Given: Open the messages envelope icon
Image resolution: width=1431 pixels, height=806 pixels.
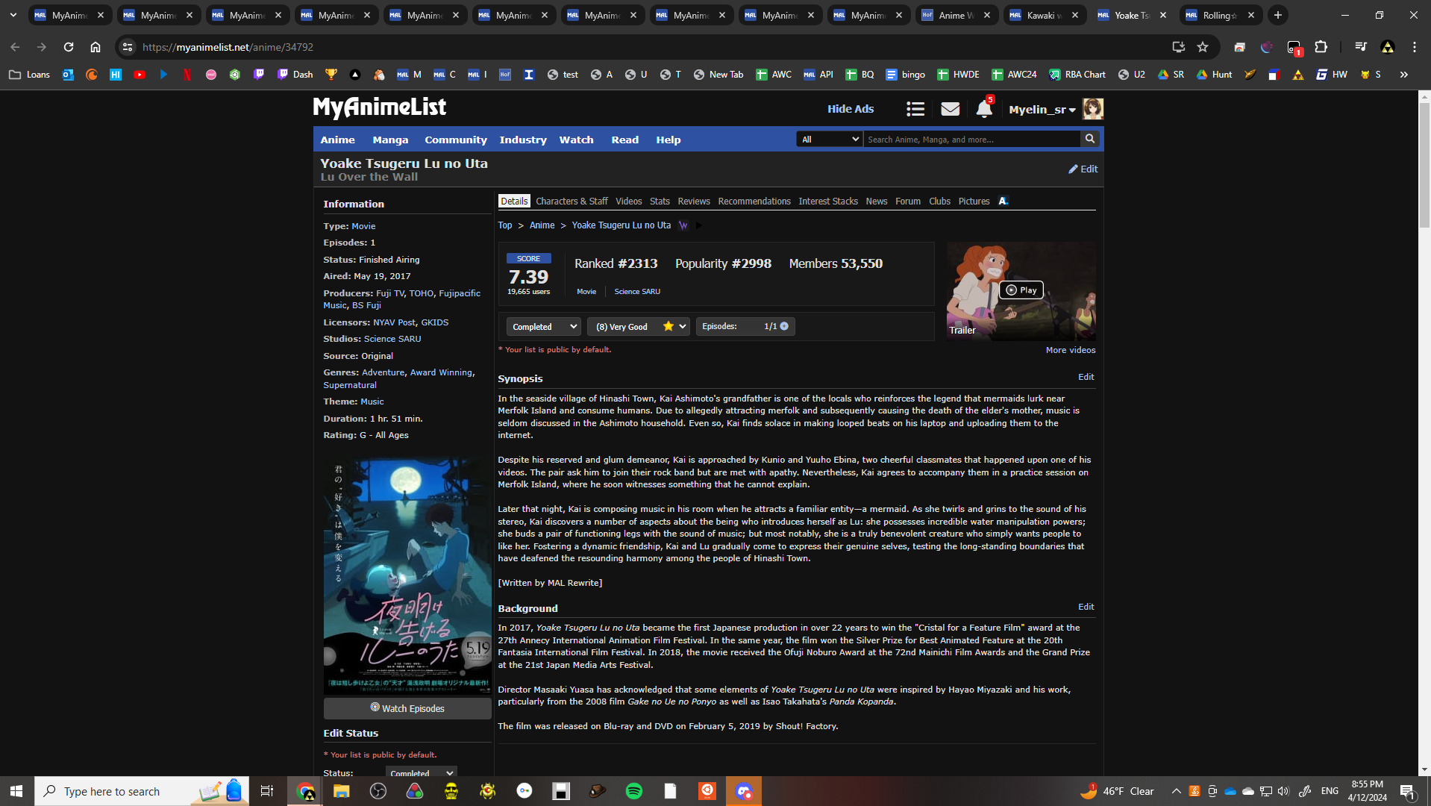Looking at the screenshot, I should [950, 109].
